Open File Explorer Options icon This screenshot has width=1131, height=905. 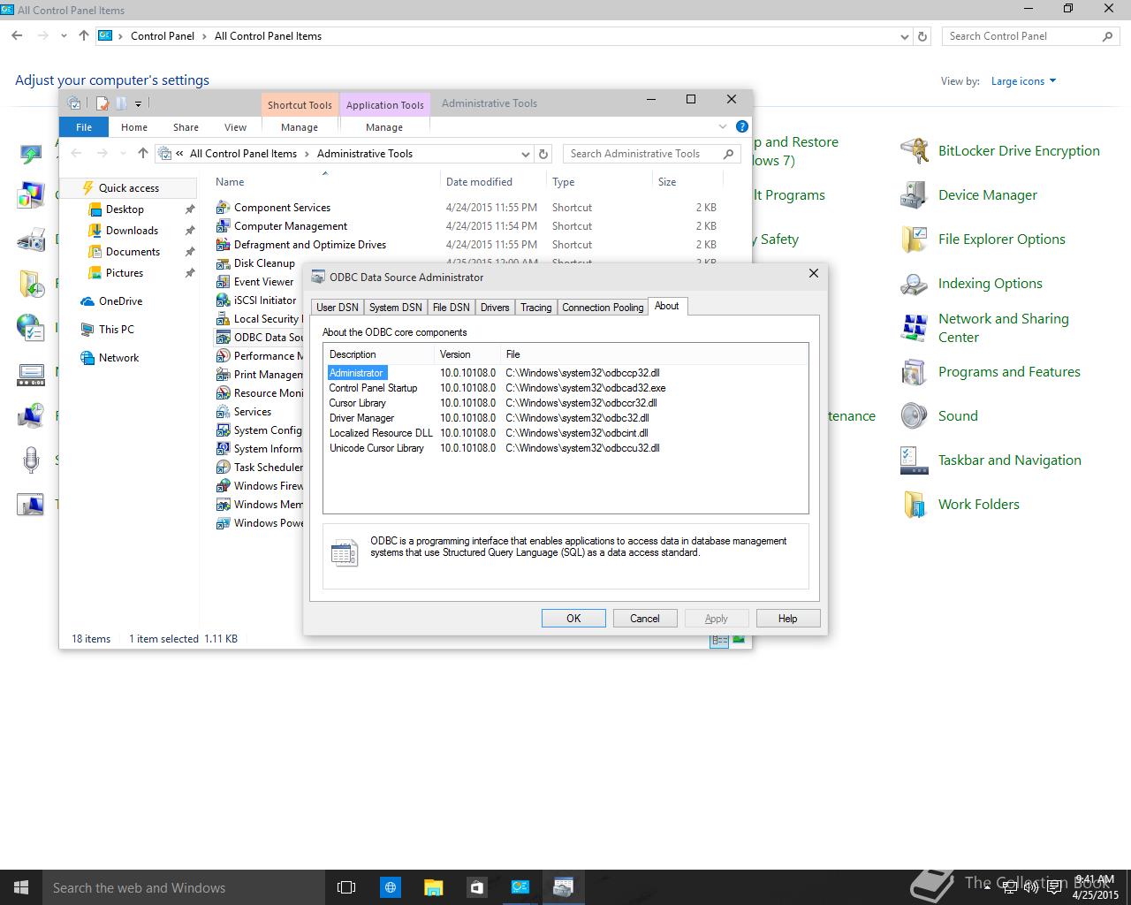pos(915,240)
